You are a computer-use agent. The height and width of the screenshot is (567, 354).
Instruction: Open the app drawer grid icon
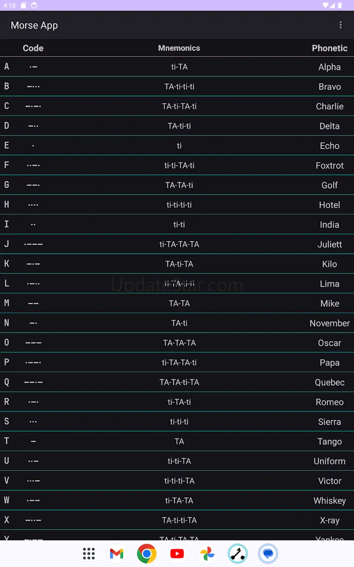coord(89,553)
